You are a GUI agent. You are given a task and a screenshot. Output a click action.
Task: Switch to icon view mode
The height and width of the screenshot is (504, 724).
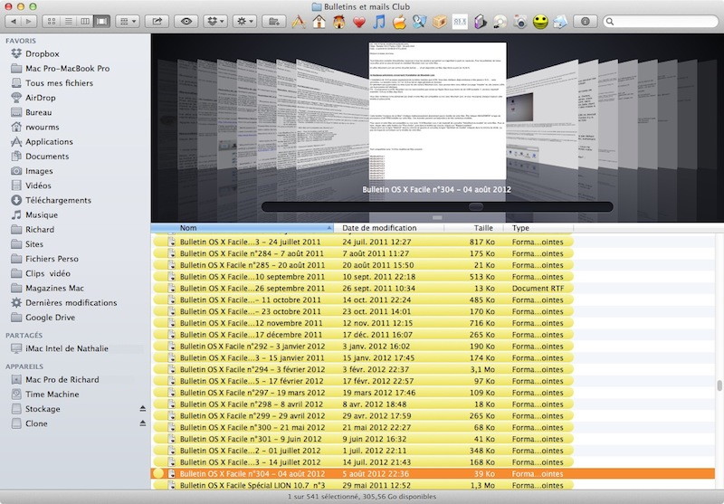tap(52, 21)
